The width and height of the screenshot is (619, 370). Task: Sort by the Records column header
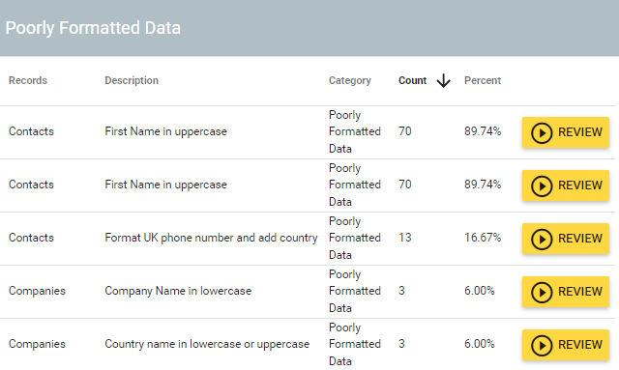pos(28,80)
